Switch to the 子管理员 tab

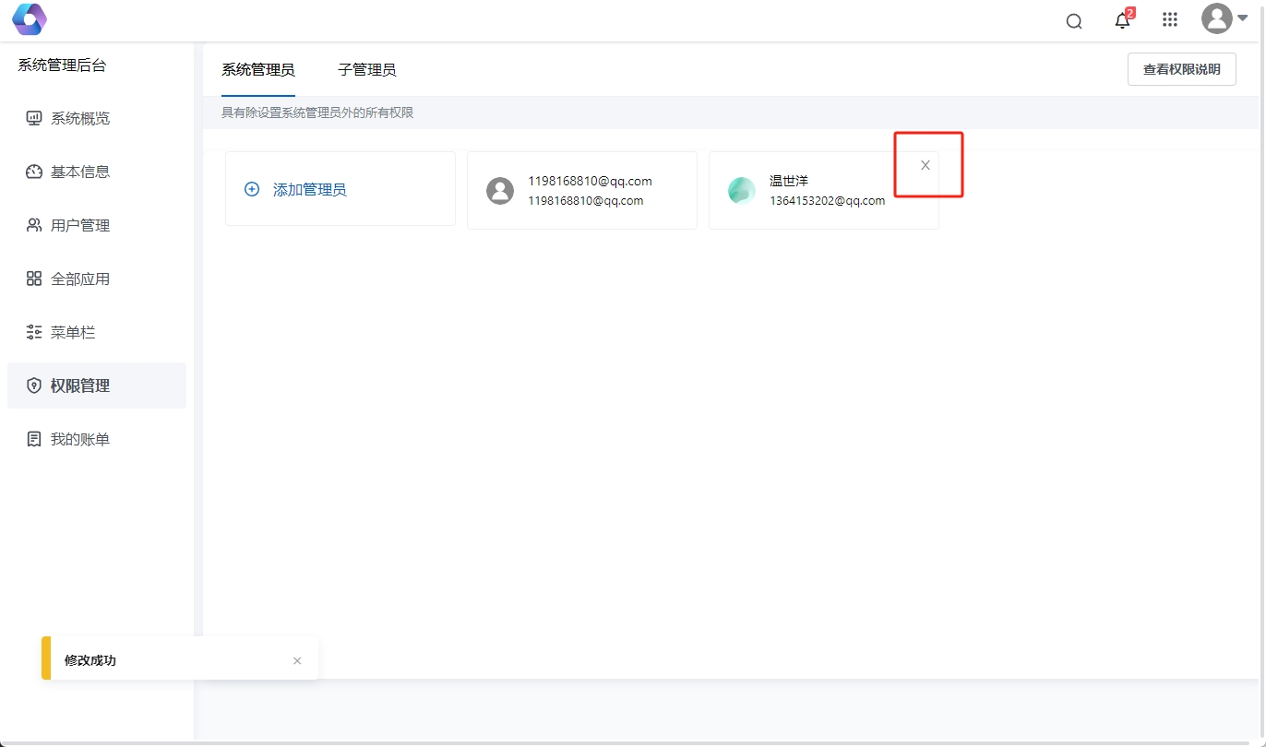pos(367,69)
